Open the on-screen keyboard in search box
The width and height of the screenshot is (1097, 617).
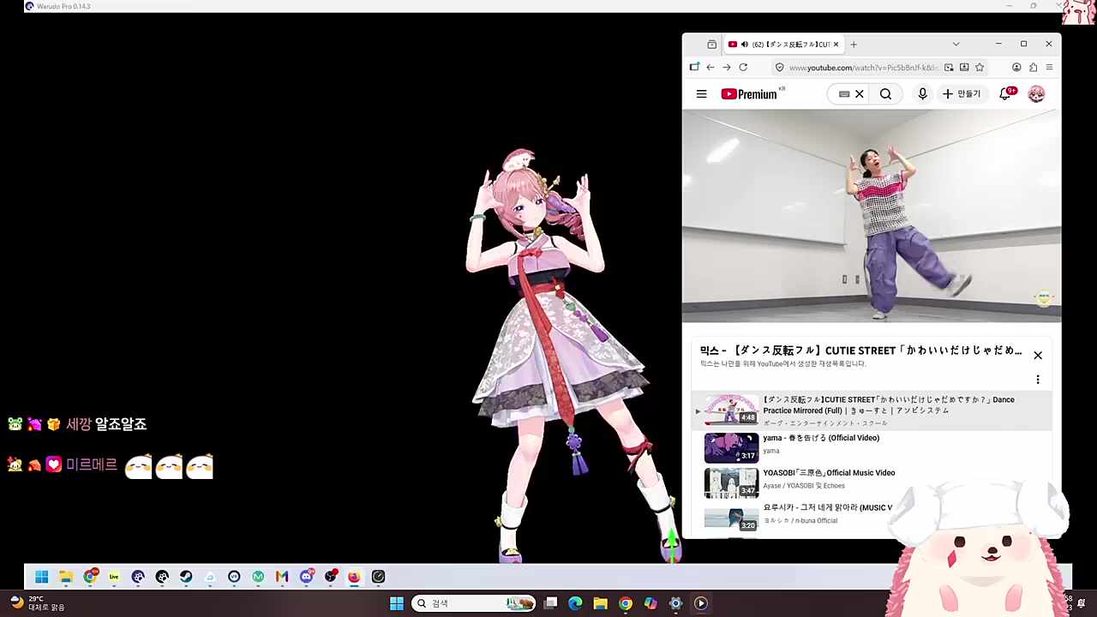click(844, 94)
